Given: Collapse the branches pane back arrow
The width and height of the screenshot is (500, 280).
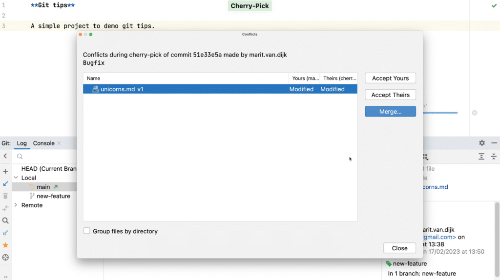Looking at the screenshot, I should [x=5, y=156].
